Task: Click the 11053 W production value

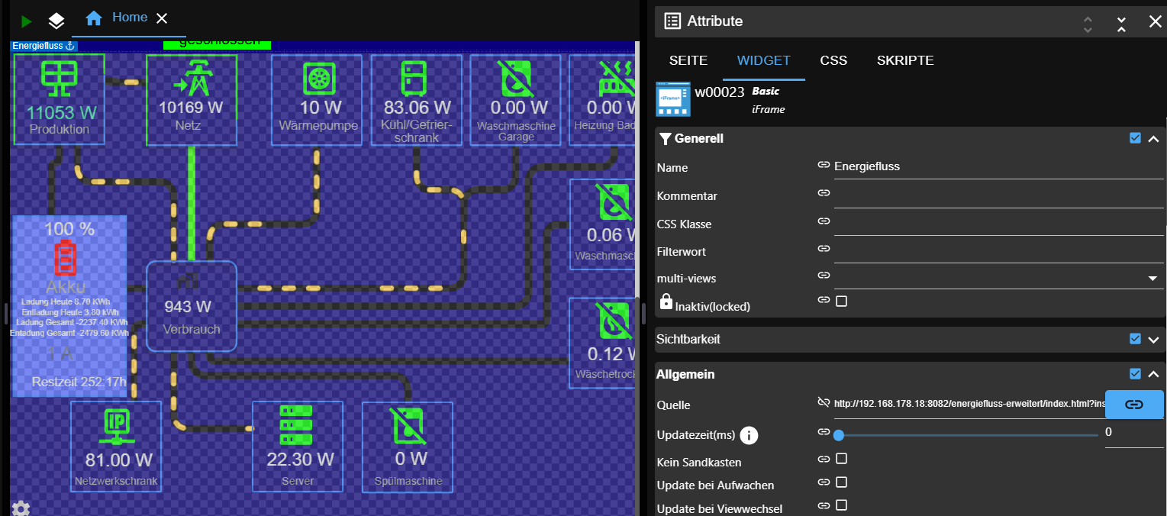Action: pyautogui.click(x=62, y=113)
